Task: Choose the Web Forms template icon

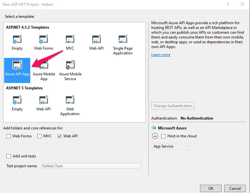Action: point(44,39)
